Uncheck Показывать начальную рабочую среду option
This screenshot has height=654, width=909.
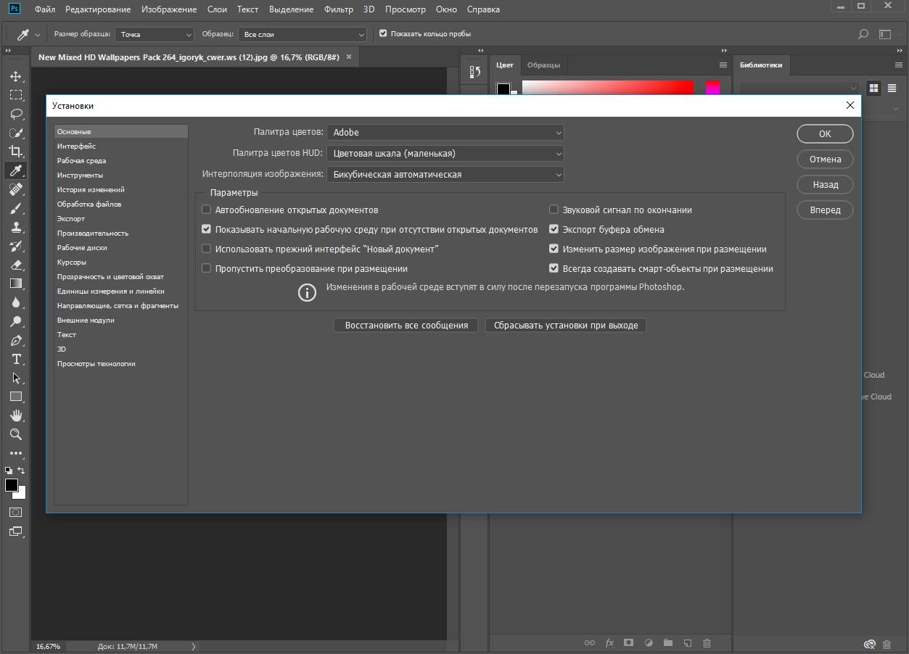click(207, 229)
